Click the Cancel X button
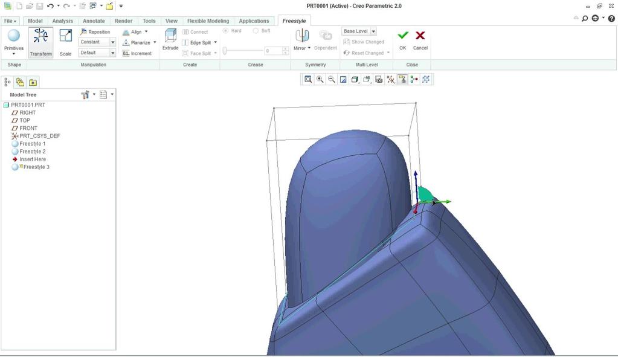This screenshot has height=357, width=618. click(x=420, y=40)
